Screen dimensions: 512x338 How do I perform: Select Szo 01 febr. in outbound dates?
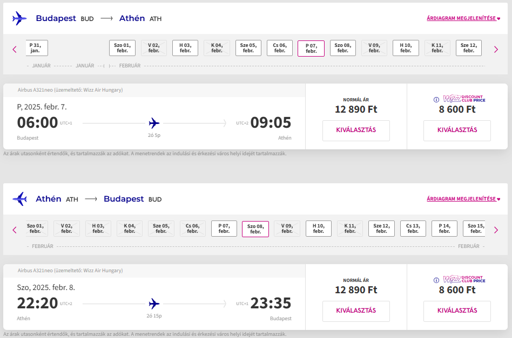point(122,48)
